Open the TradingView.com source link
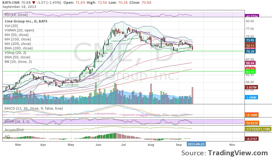This screenshot has height=160, width=272. (238, 153)
